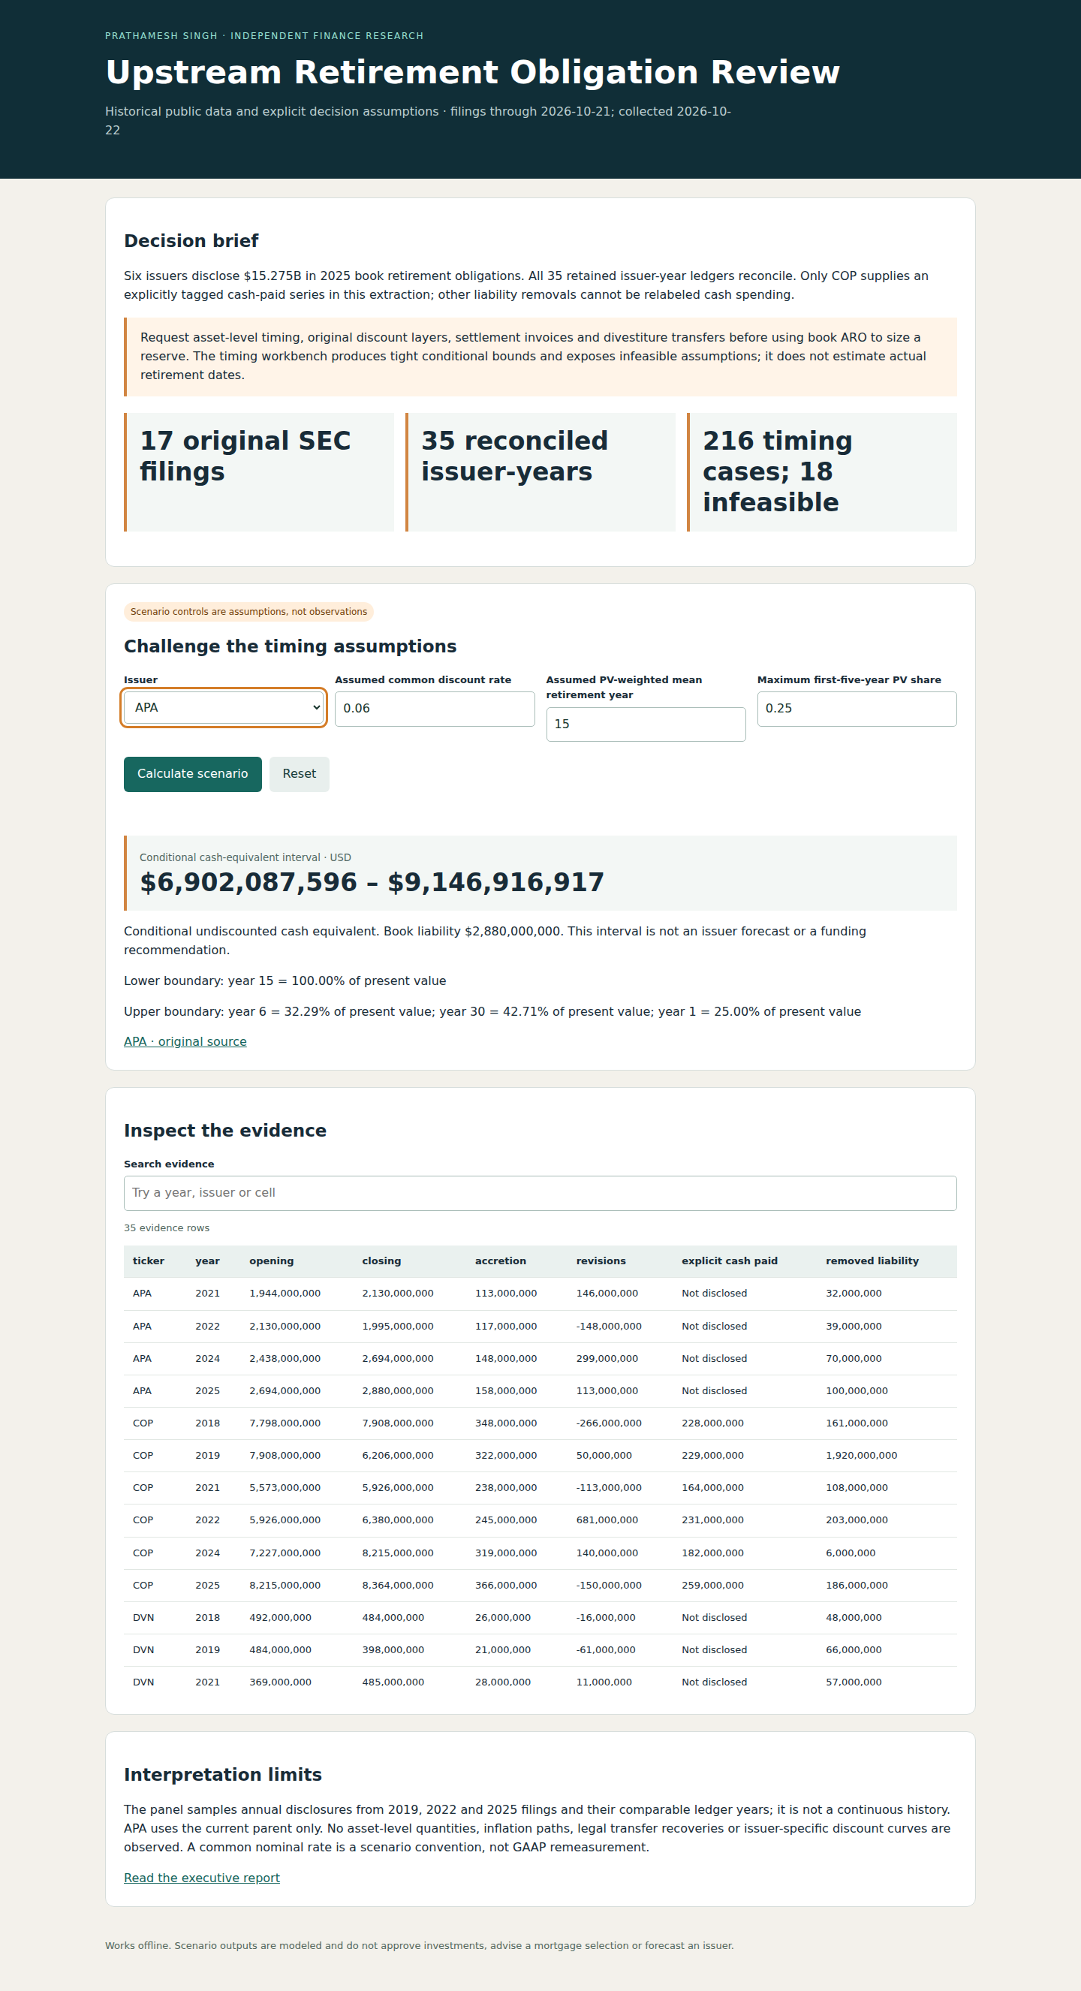Click the accretion column header
1081x1991 pixels.
pyautogui.click(x=500, y=1261)
